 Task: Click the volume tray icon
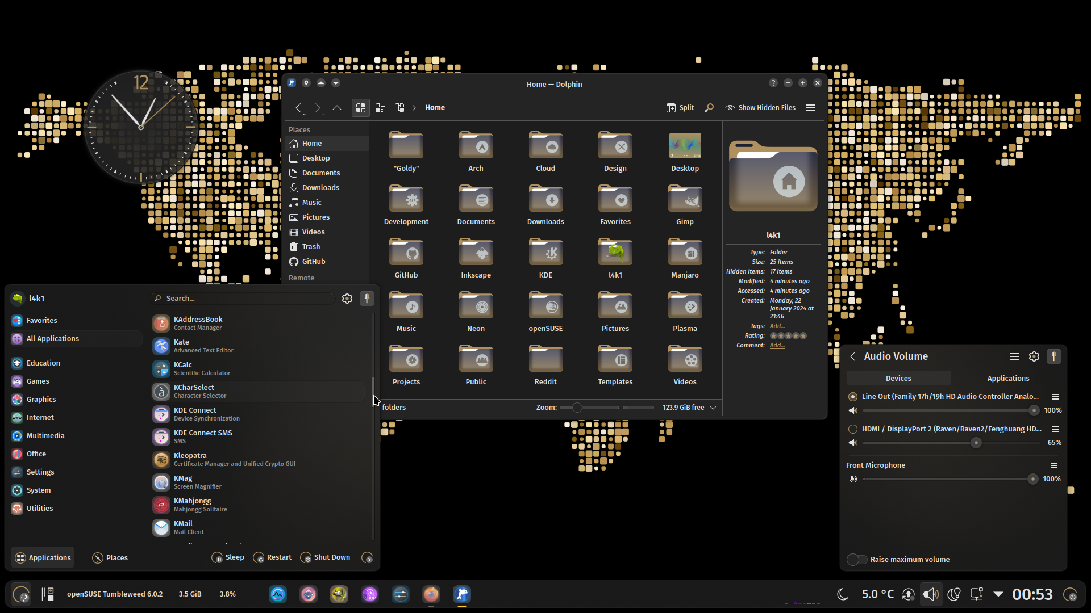931,594
